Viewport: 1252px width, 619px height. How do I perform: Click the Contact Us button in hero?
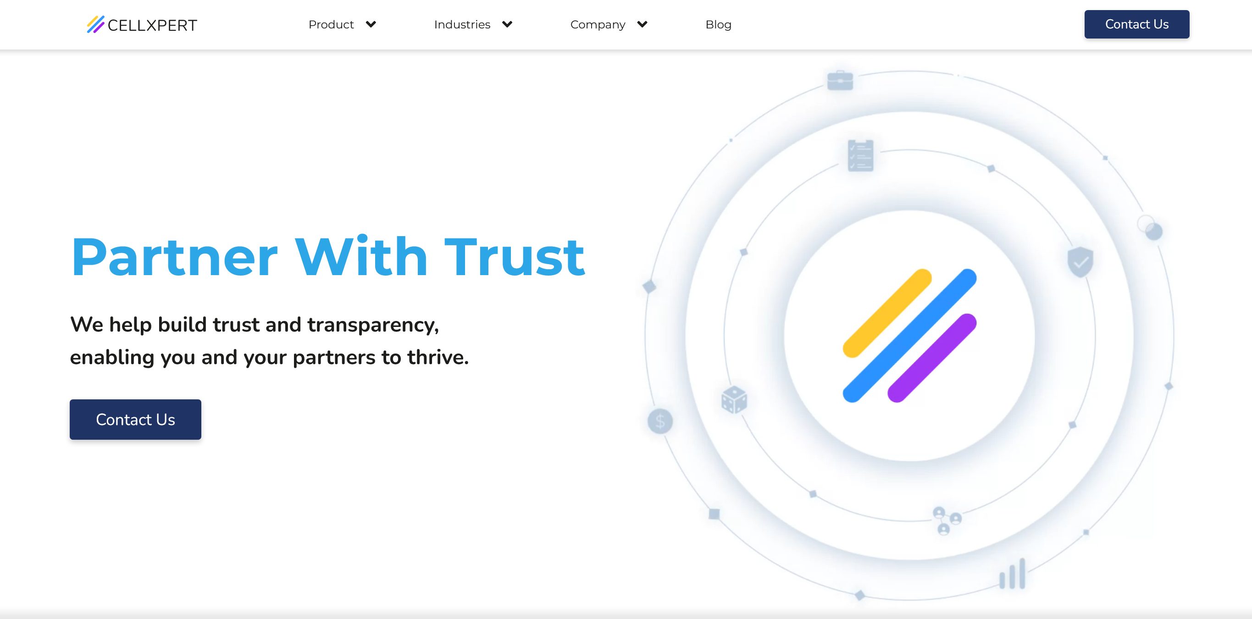coord(135,420)
